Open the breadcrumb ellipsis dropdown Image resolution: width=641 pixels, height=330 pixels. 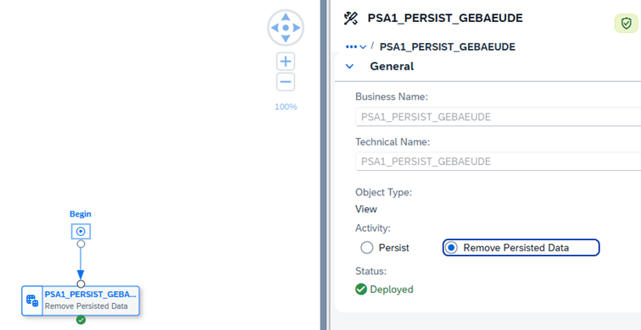355,47
